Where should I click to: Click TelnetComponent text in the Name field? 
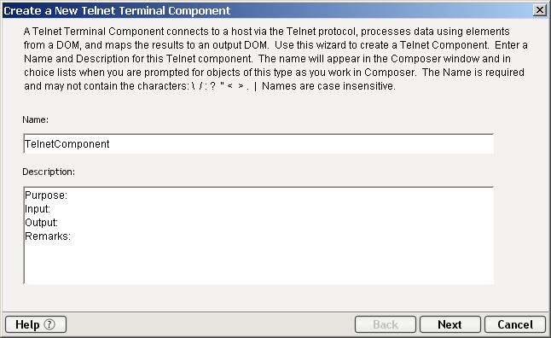pos(67,144)
